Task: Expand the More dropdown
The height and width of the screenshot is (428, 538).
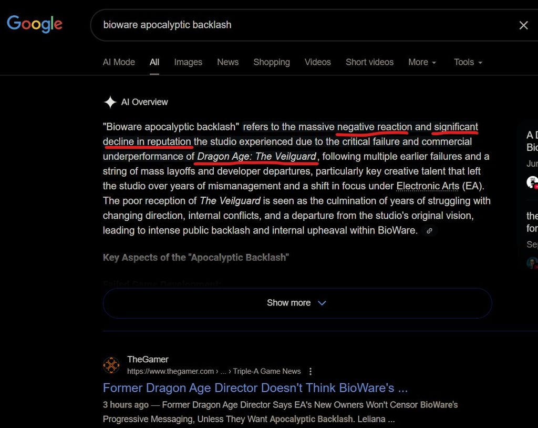Action: [422, 62]
